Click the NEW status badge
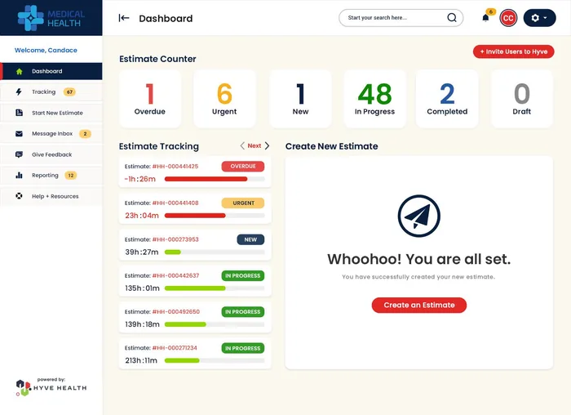Screen dimensions: 571x415 [250, 239]
